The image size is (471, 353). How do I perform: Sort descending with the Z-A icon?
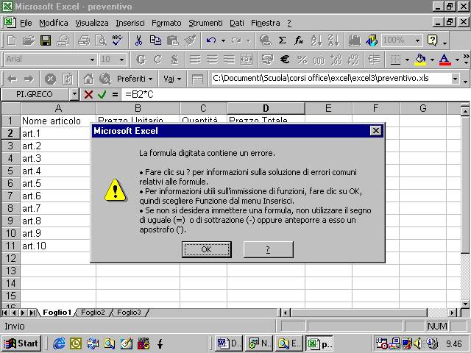333,40
